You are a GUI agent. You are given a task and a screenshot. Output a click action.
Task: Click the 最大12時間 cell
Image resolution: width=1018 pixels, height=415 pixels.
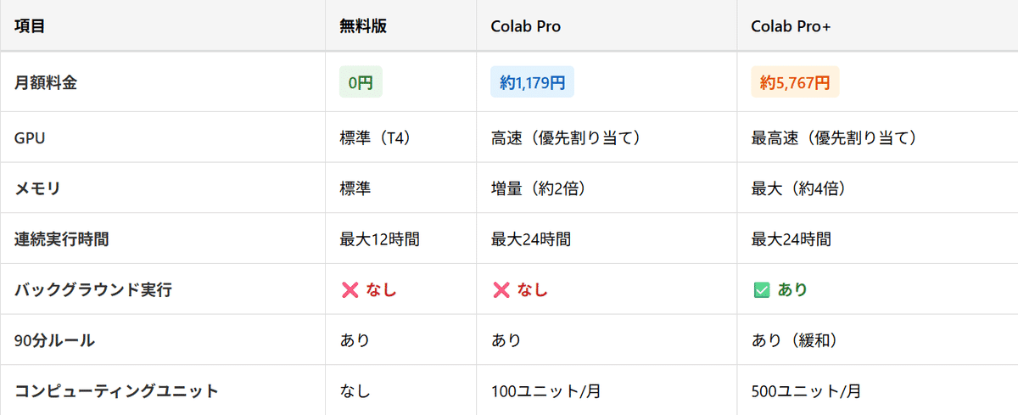click(379, 239)
